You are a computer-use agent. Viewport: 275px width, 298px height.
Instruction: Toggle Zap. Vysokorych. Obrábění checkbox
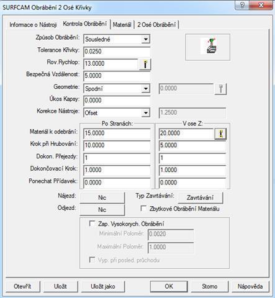pos(92,223)
